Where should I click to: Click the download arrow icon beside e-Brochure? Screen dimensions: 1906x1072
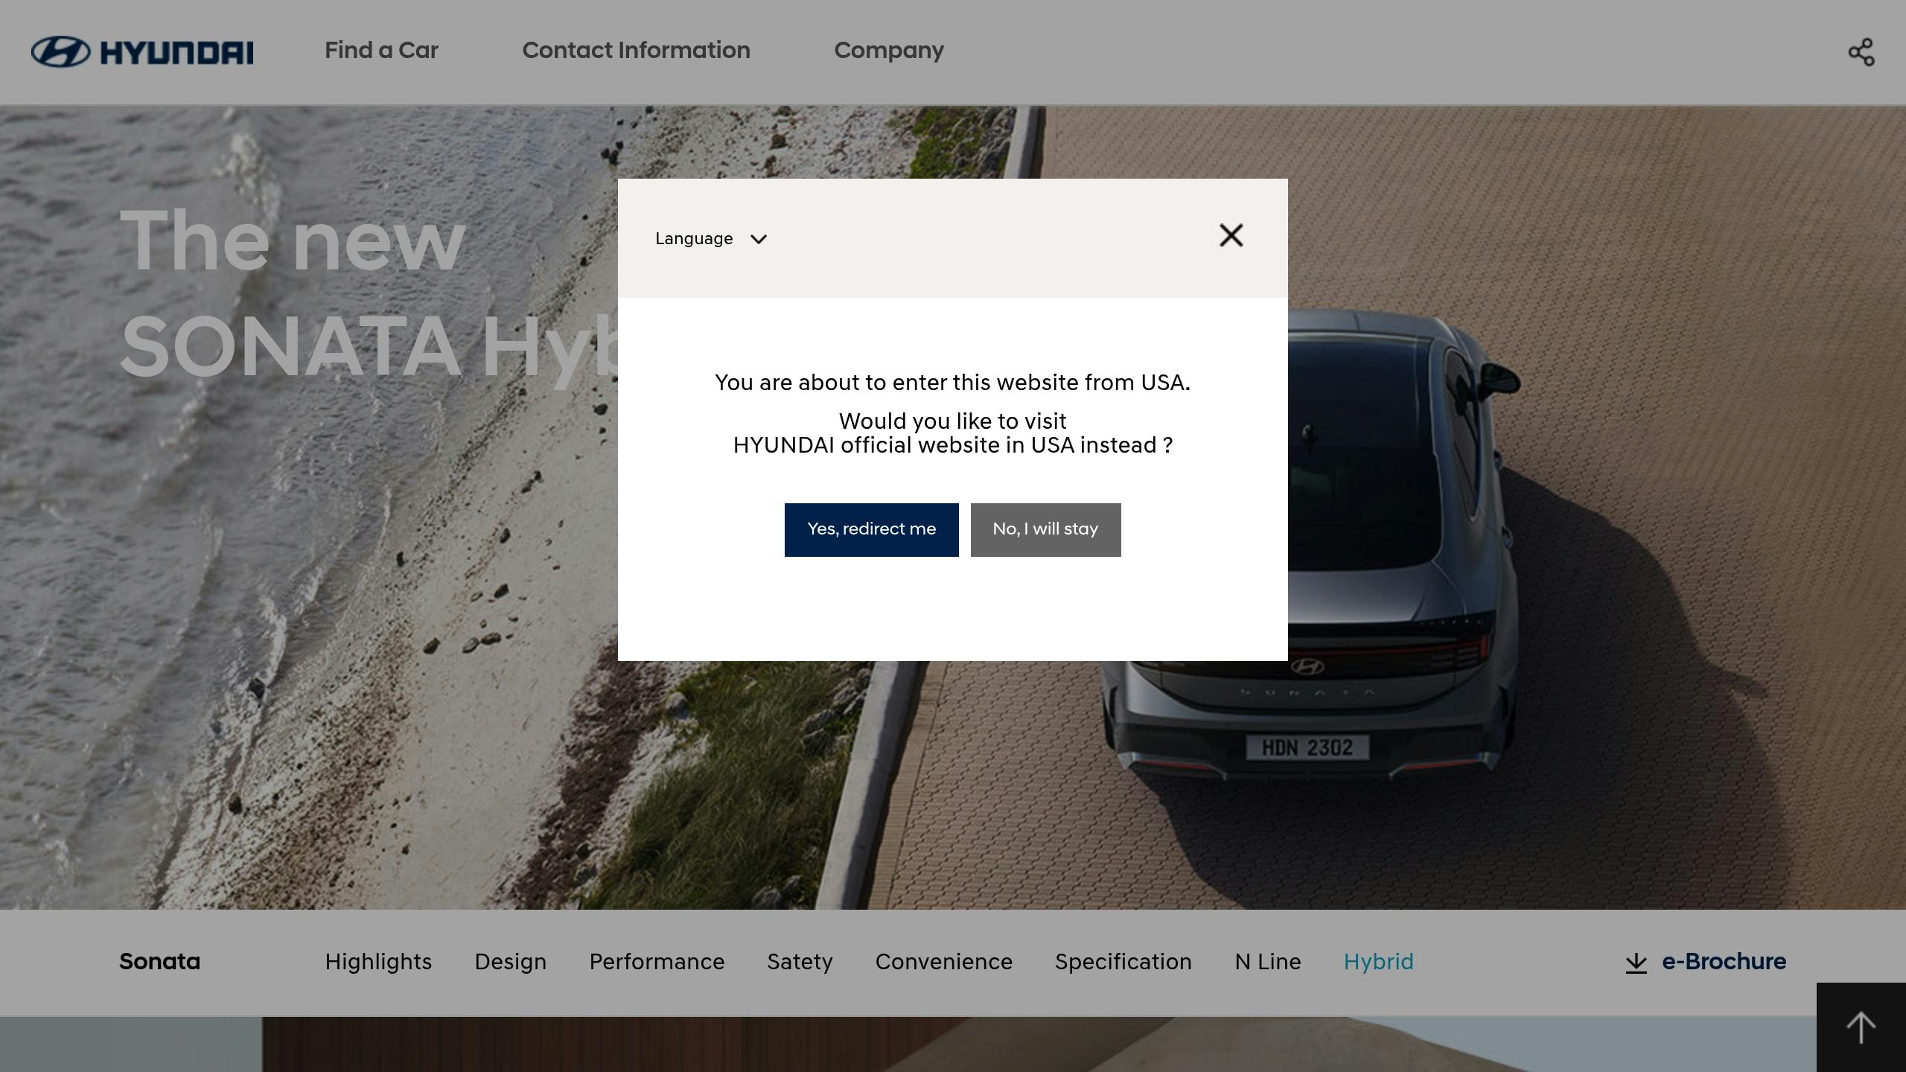[1636, 963]
